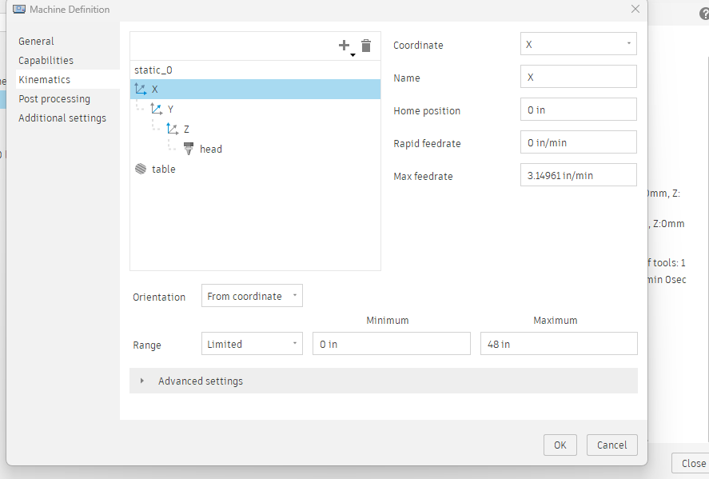
Task: Switch to the General section
Action: point(36,41)
